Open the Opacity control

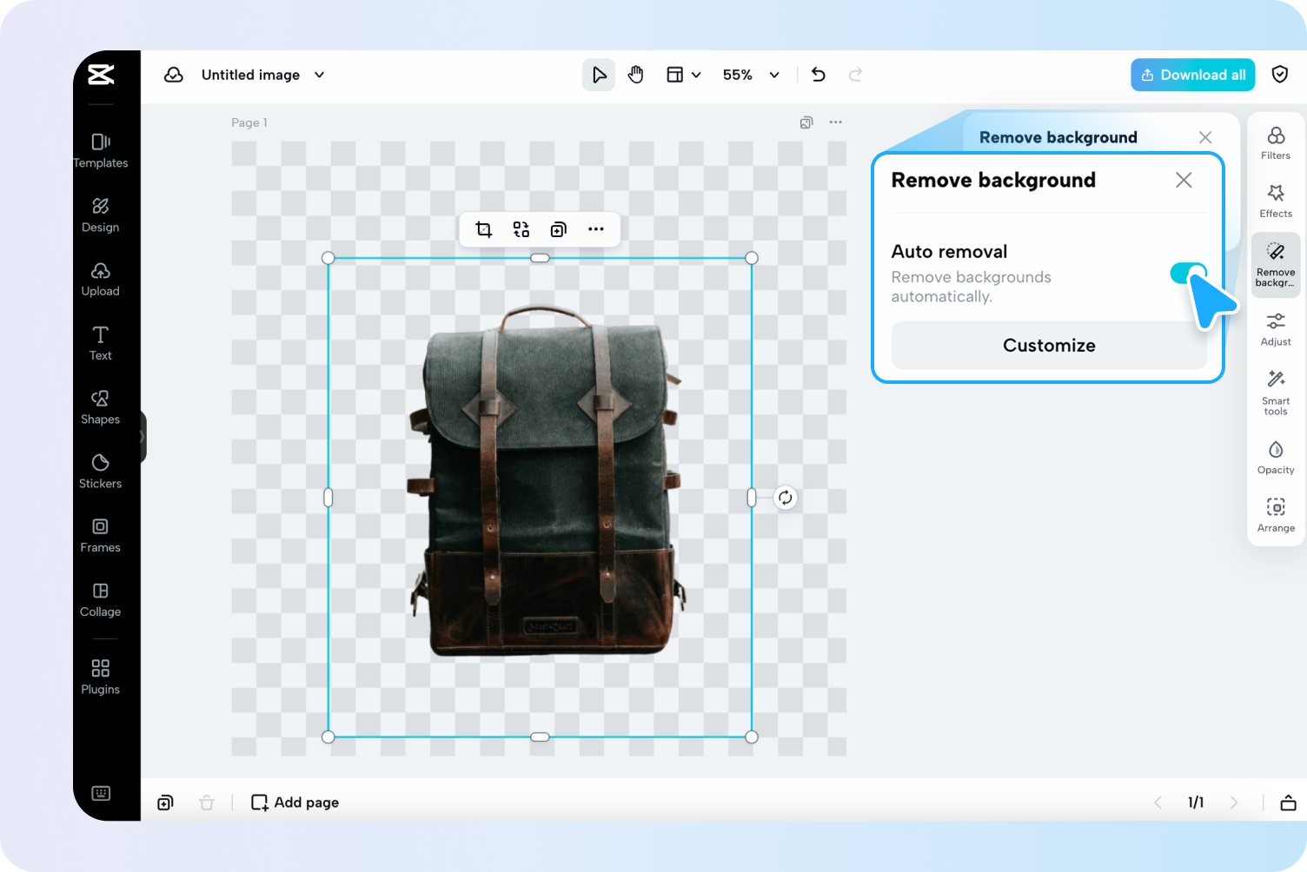pos(1275,457)
